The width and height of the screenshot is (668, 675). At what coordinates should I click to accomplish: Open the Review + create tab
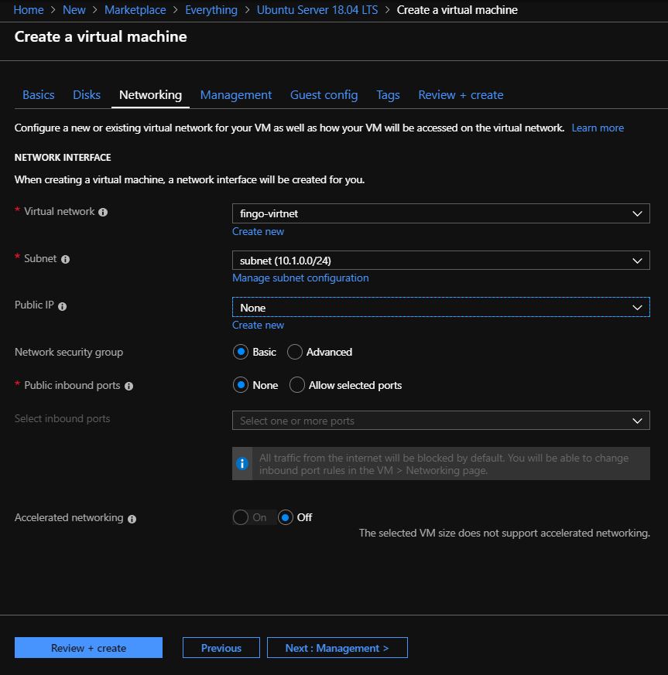click(x=461, y=94)
